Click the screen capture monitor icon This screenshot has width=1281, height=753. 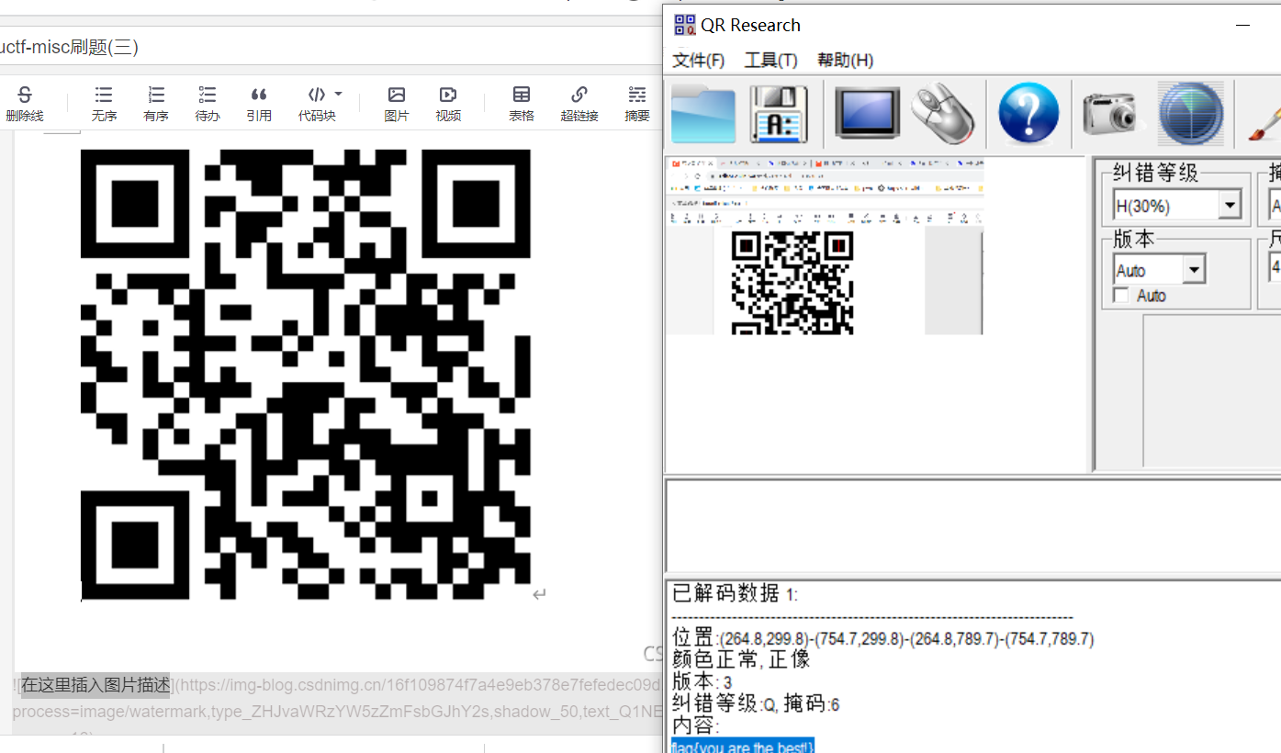[867, 114]
